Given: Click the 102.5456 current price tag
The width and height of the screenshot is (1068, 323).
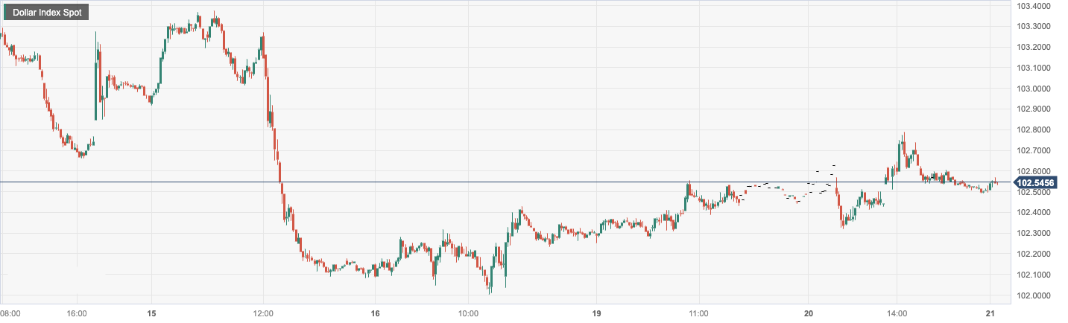Looking at the screenshot, I should click(1036, 183).
